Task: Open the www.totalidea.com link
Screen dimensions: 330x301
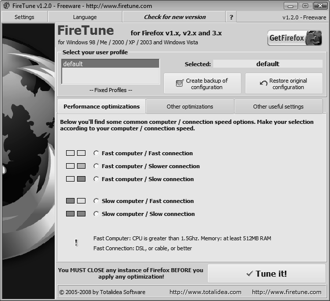Action: click(205, 292)
